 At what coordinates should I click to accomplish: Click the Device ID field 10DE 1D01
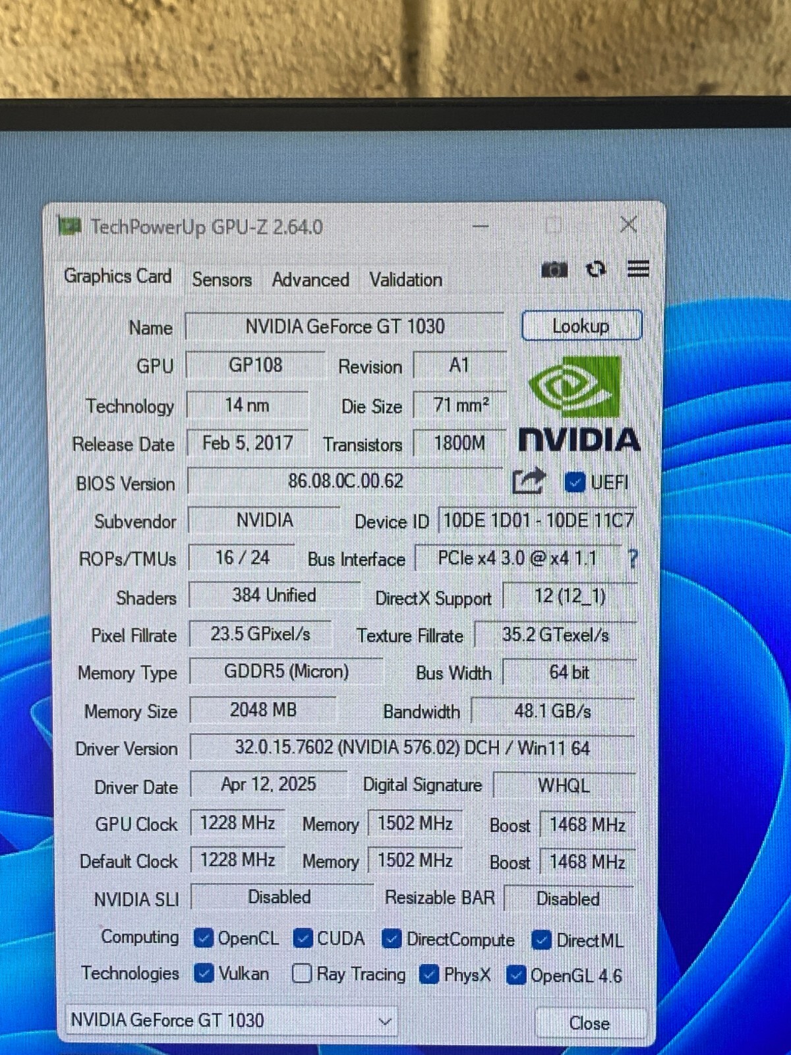[537, 521]
